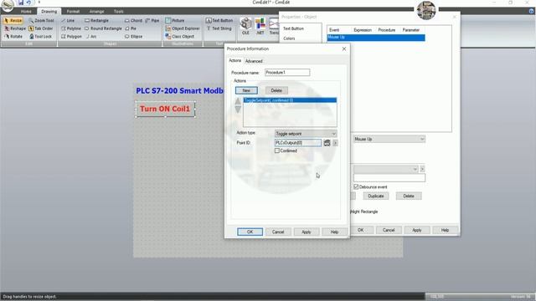This screenshot has height=301, width=536.
Task: Tick the Confirmed checkbox
Action: 277,150
